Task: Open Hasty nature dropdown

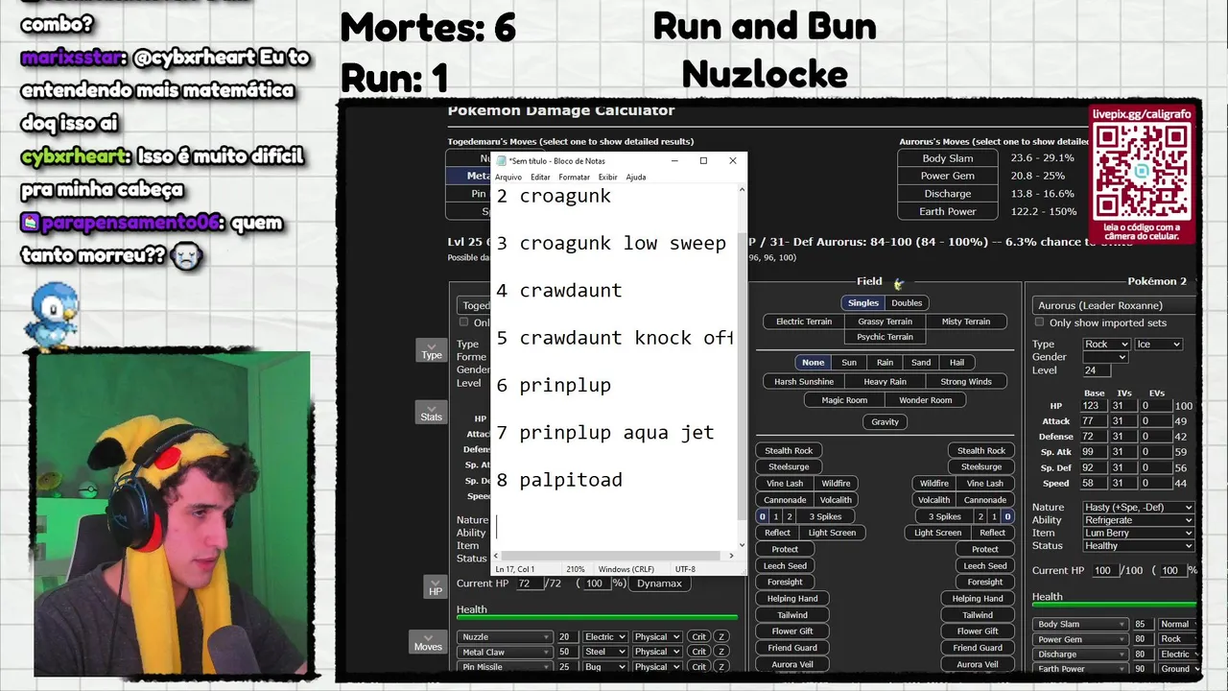Action: point(1139,507)
